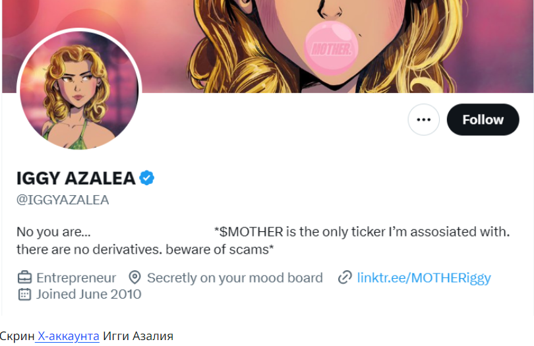Click the 'Игги Азалия' caption text
Image resolution: width=534 pixels, height=346 pixels.
(138, 336)
